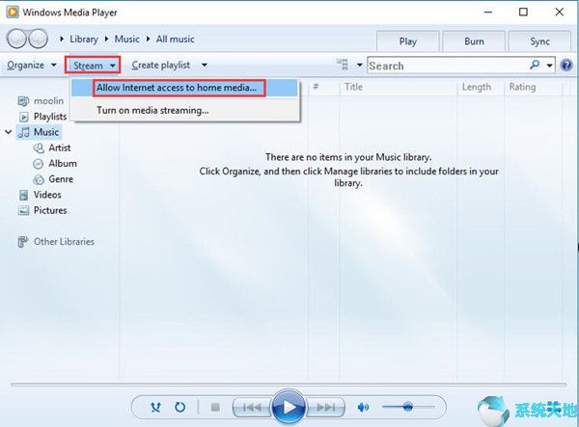Click the Playlists icon
The width and height of the screenshot is (579, 427).
tap(23, 117)
